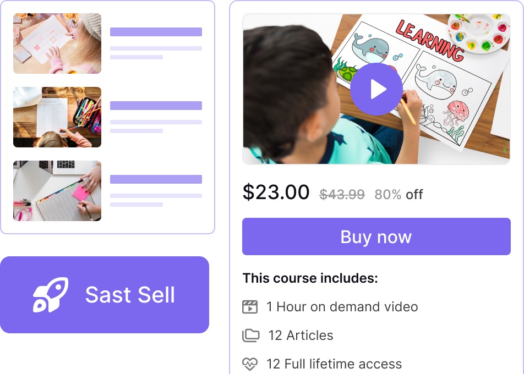Image resolution: width=524 pixels, height=374 pixels.
Task: Click the video clapperboard icon
Action: tap(250, 307)
